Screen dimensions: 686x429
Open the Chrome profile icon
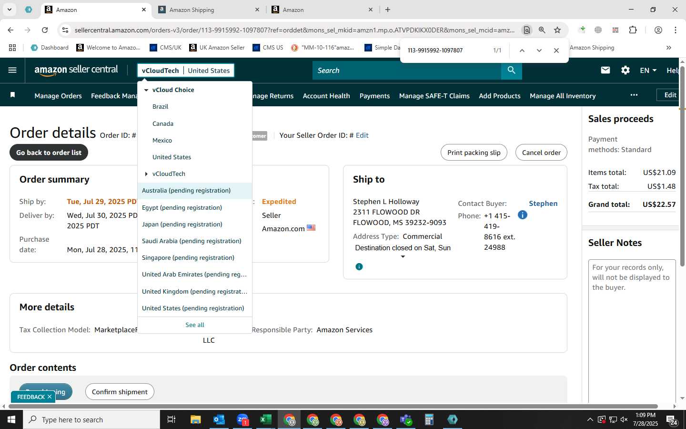658,30
